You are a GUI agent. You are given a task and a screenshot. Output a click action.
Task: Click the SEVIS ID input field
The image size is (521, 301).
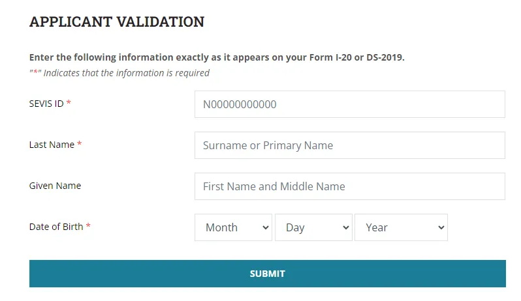click(x=349, y=104)
